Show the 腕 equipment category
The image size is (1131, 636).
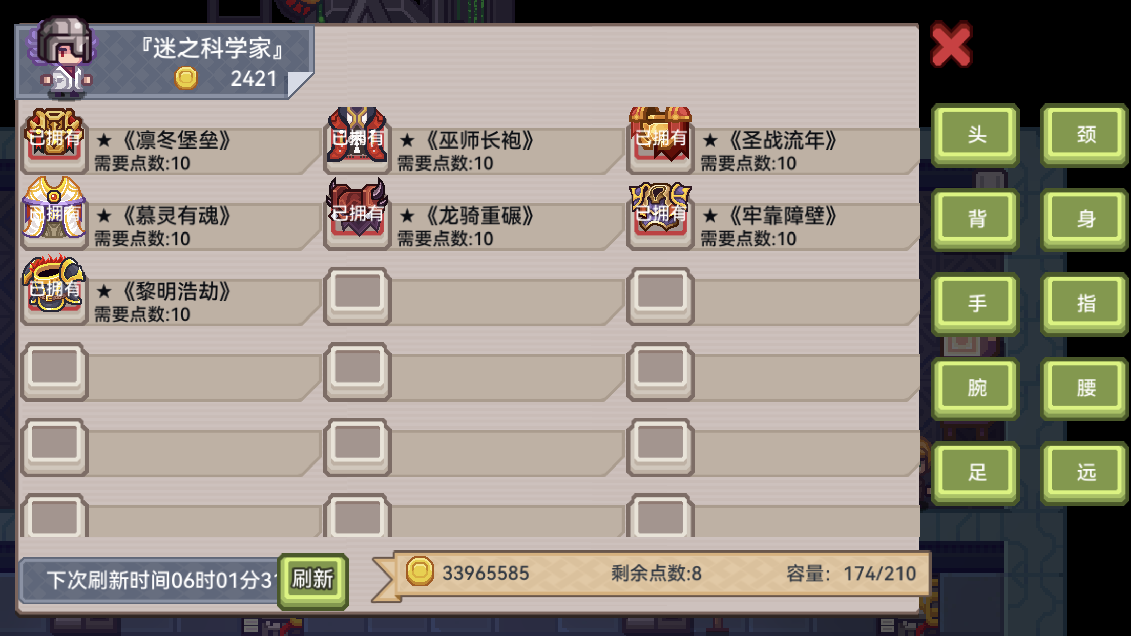click(x=976, y=388)
